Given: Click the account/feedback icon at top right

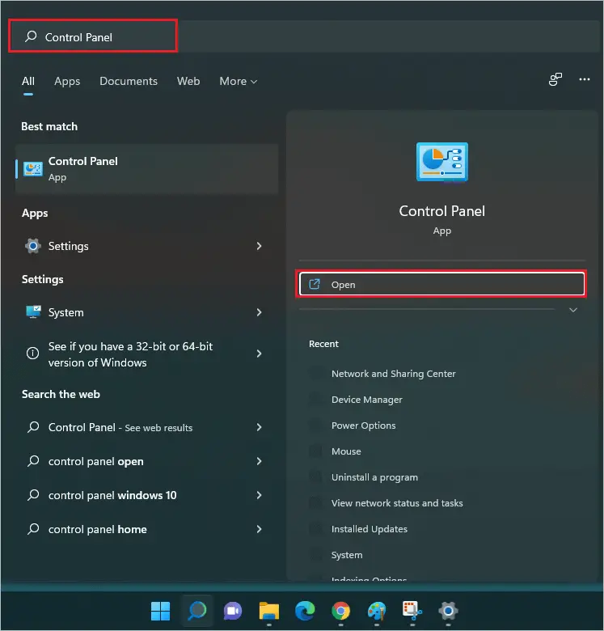Looking at the screenshot, I should [555, 79].
